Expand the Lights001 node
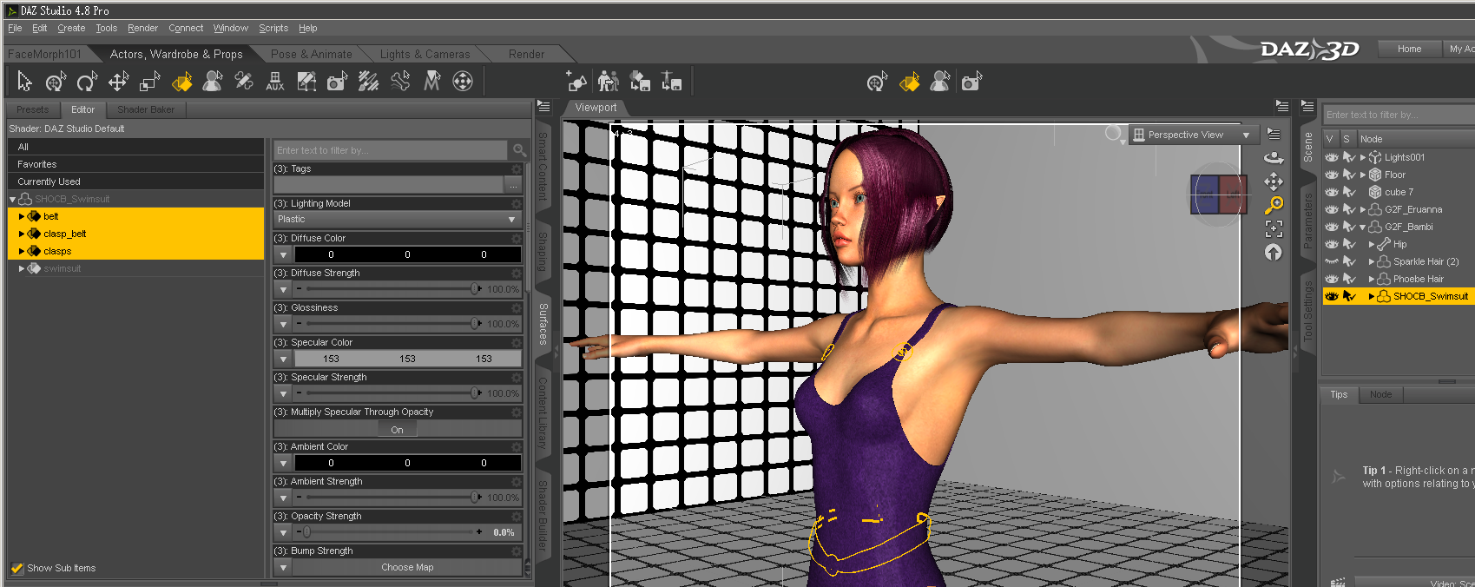The height and width of the screenshot is (587, 1475). click(1363, 157)
